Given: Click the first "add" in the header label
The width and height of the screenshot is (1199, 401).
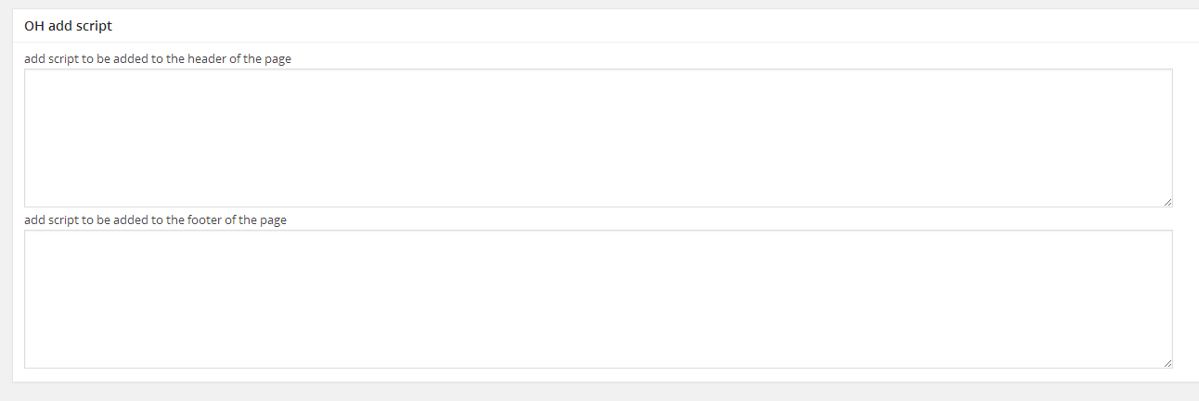Looking at the screenshot, I should [34, 59].
